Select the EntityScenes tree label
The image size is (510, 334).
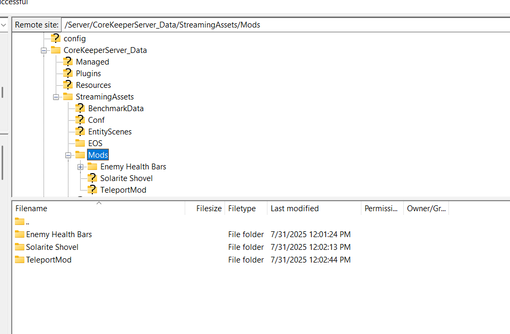click(x=110, y=132)
